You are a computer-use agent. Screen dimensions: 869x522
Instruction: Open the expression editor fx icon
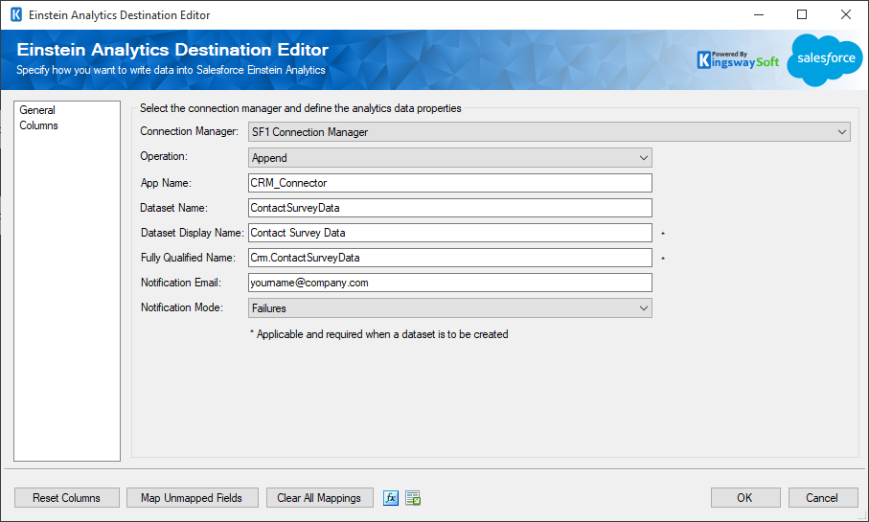click(391, 498)
